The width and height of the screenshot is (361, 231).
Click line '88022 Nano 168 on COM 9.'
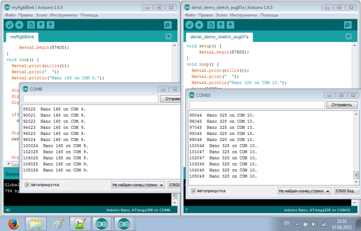(x=54, y=109)
